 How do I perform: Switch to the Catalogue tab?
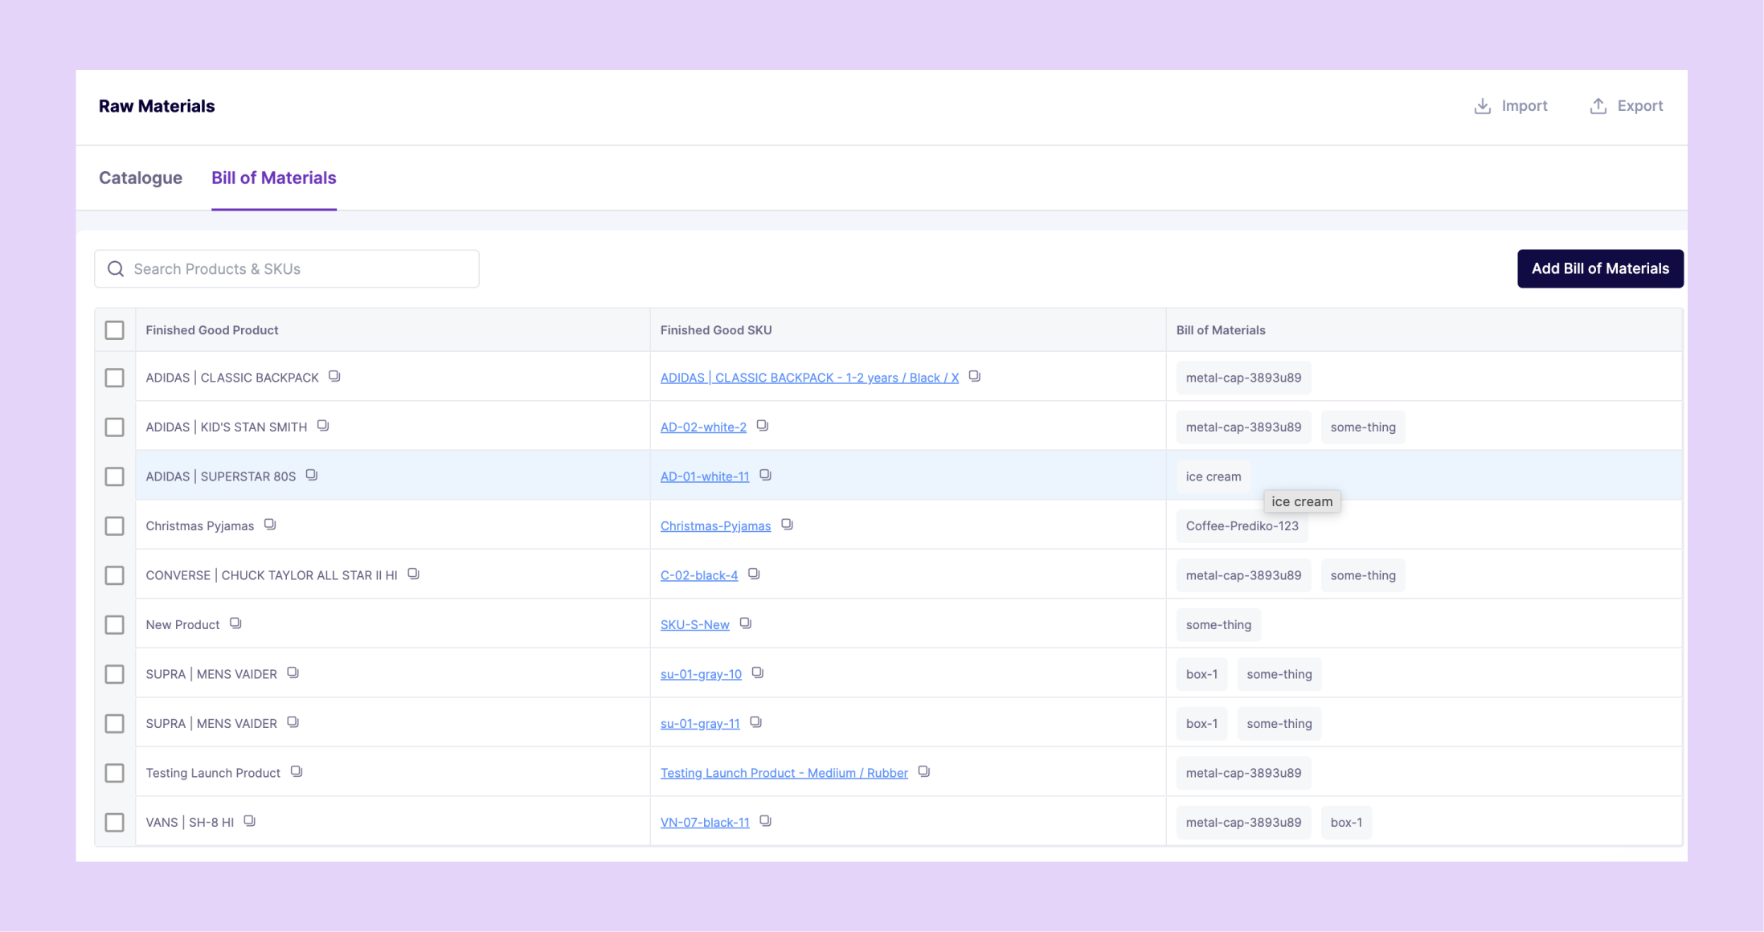tap(141, 178)
